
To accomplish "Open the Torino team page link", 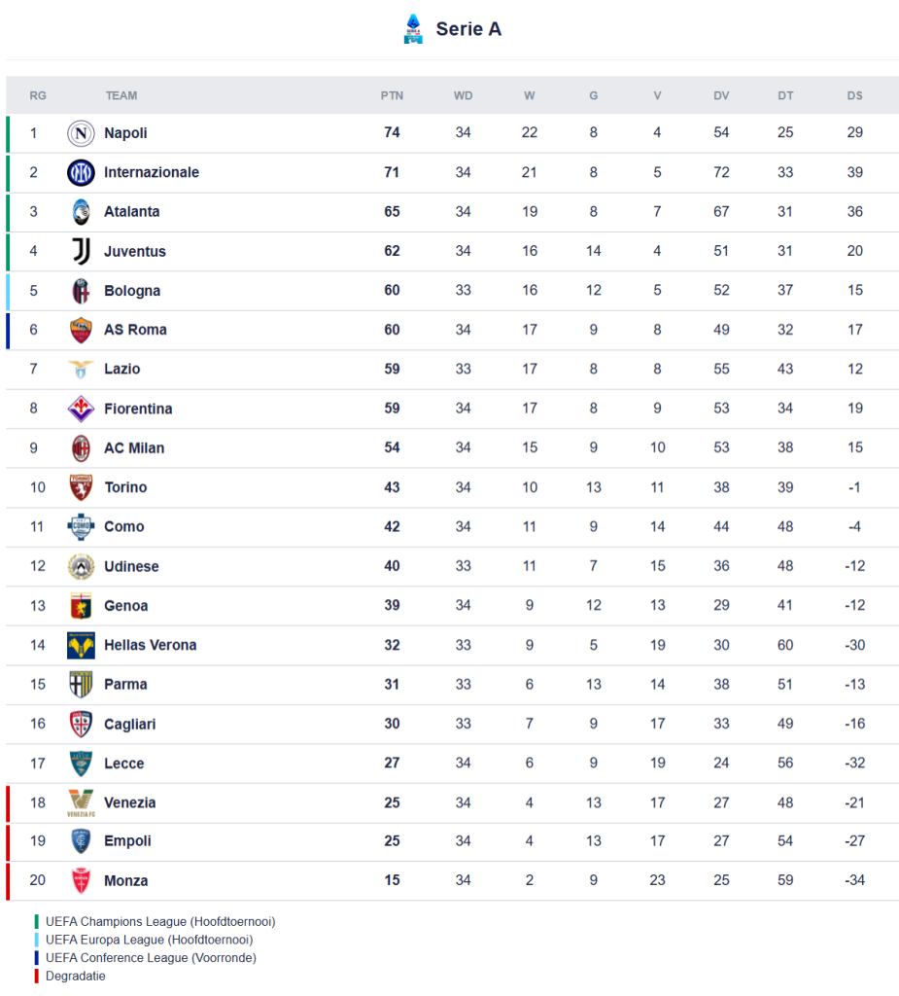I will pyautogui.click(x=125, y=487).
